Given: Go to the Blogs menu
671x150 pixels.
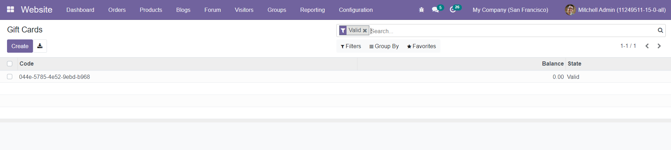Looking at the screenshot, I should pos(183,10).
